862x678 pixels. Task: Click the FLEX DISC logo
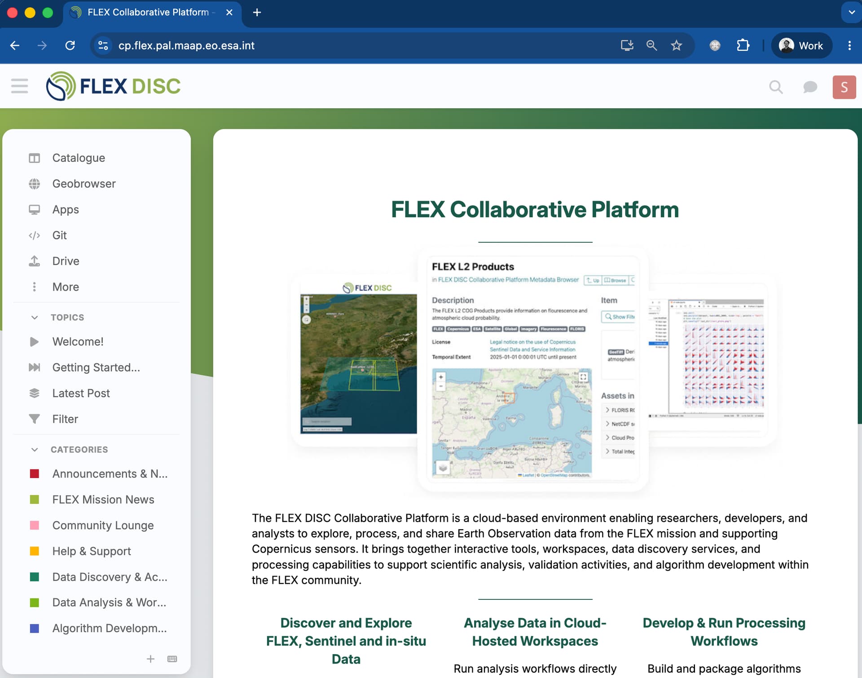113,86
